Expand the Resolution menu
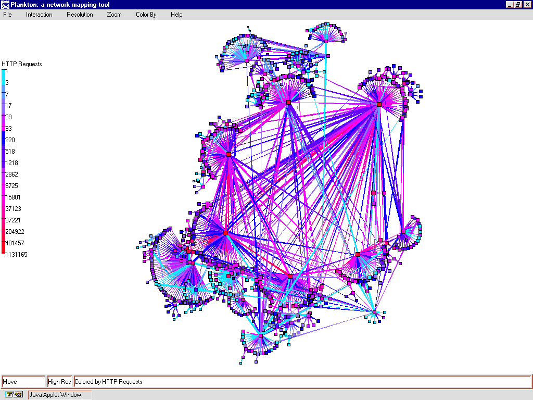Viewport: 533px width, 400px height. [x=80, y=15]
